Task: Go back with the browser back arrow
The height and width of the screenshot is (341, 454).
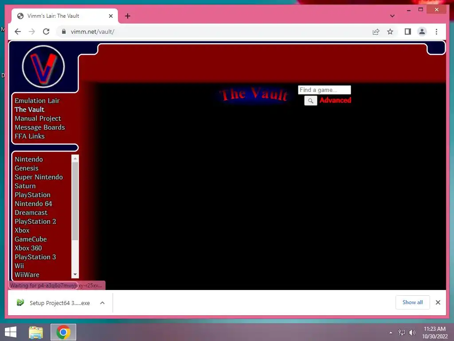Action: [x=18, y=32]
